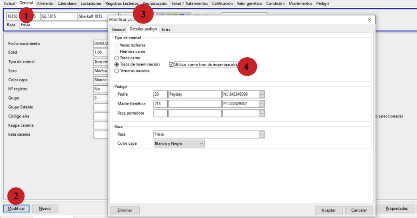Switch to General tab in Modificar dialog
The width and height of the screenshot is (417, 218).
119,30
